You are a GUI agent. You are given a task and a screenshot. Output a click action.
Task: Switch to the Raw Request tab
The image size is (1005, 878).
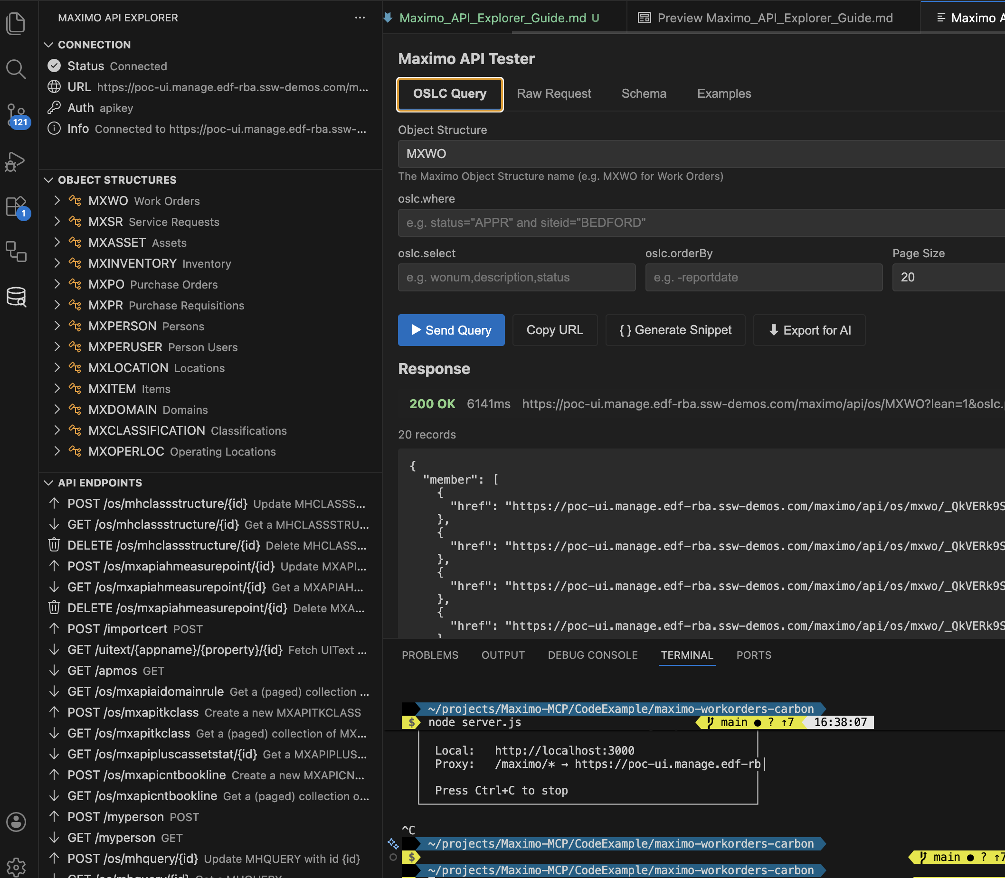click(553, 93)
